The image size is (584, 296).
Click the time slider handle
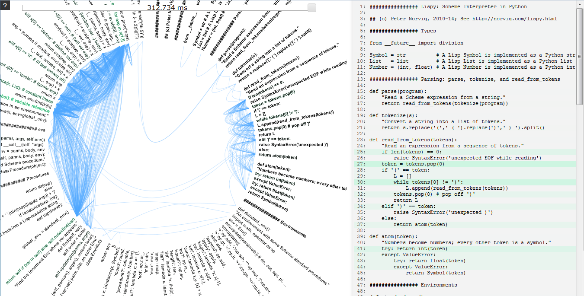pyautogui.click(x=311, y=7)
